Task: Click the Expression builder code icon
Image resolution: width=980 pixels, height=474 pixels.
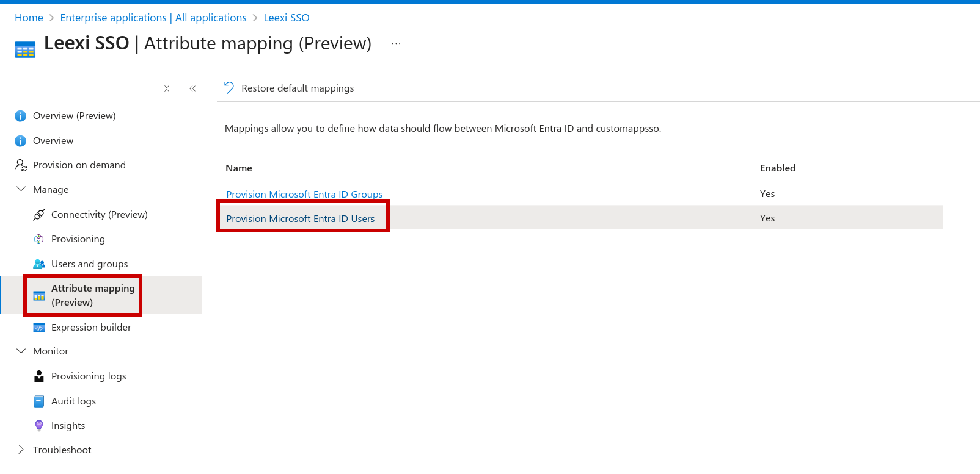Action: pyautogui.click(x=39, y=328)
